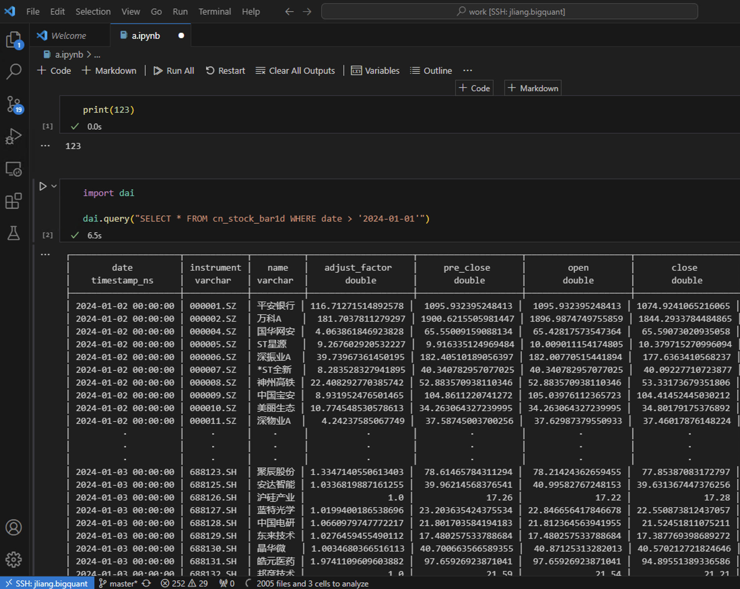This screenshot has height=589, width=740.
Task: Switch to the Welcome tab
Action: [x=69, y=36]
